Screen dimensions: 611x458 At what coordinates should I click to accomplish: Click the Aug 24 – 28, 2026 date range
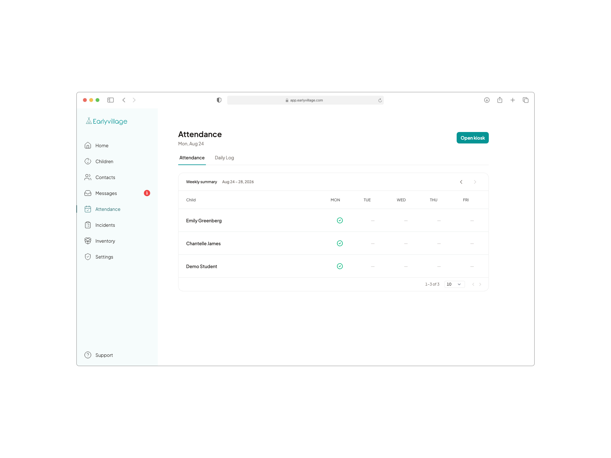click(x=238, y=182)
